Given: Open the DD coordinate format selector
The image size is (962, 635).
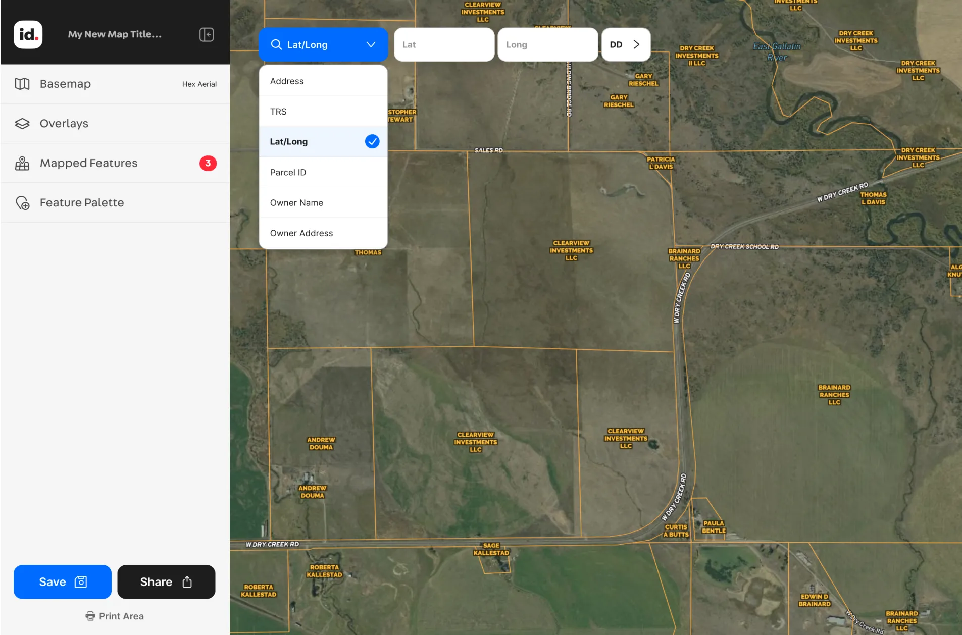Looking at the screenshot, I should 617,44.
